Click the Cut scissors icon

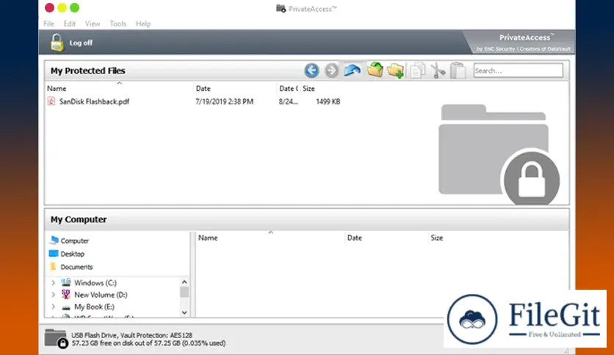click(438, 70)
